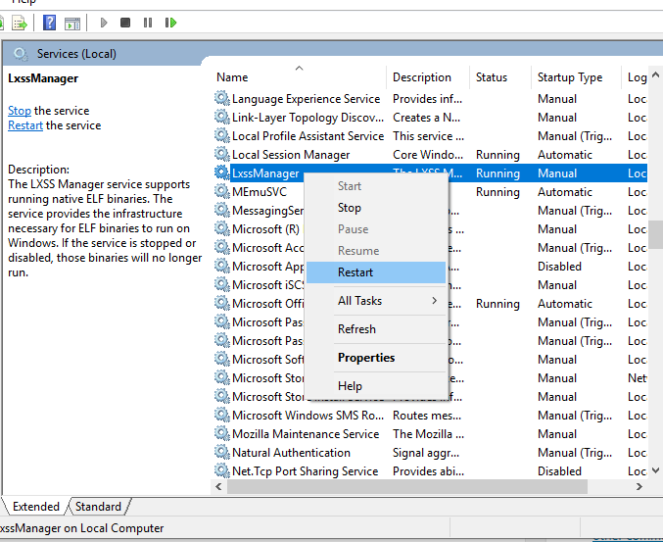
Task: Select the Mozilla Maintenance Service row
Action: click(430, 433)
